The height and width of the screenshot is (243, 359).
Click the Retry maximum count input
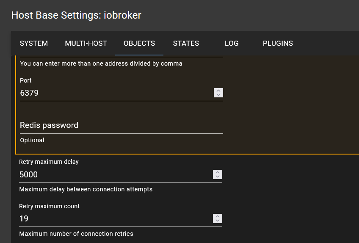[114, 218]
